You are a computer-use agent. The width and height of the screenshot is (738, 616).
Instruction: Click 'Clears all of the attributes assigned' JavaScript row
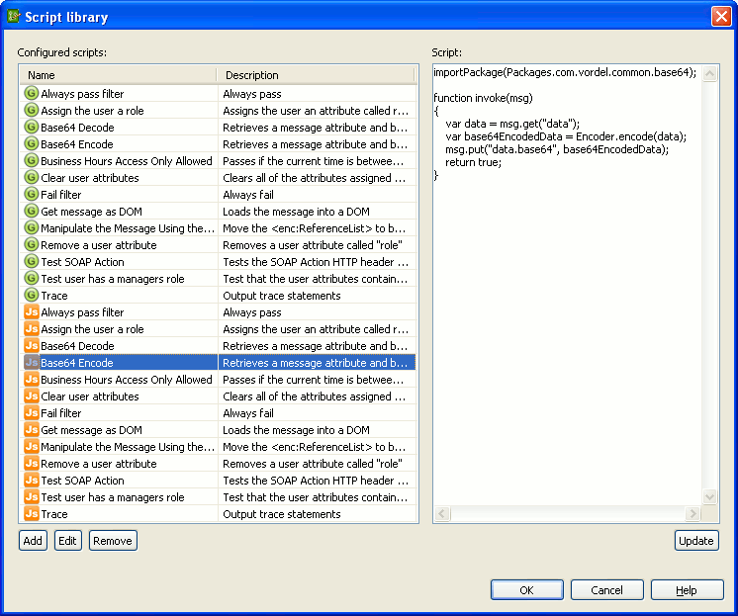point(314,396)
